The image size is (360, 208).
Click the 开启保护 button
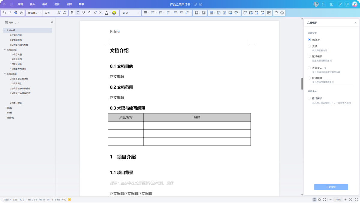[x=331, y=187]
